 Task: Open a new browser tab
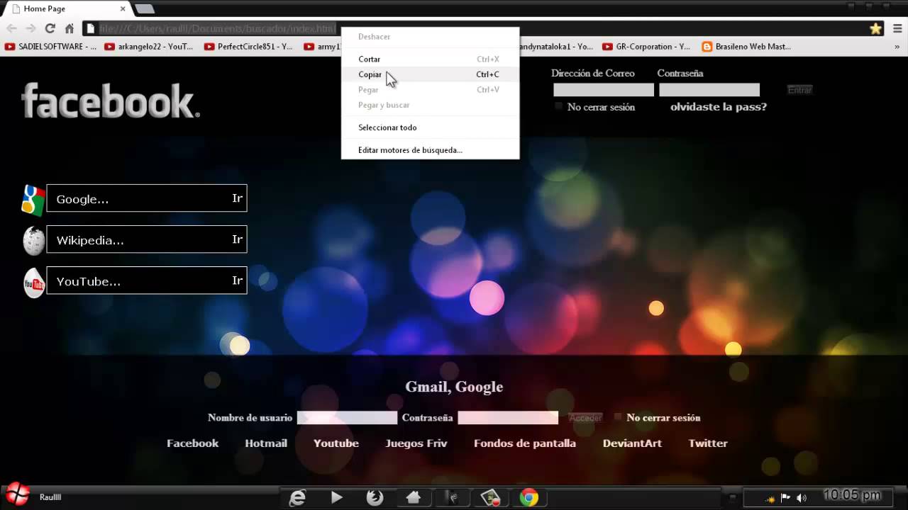pyautogui.click(x=145, y=8)
